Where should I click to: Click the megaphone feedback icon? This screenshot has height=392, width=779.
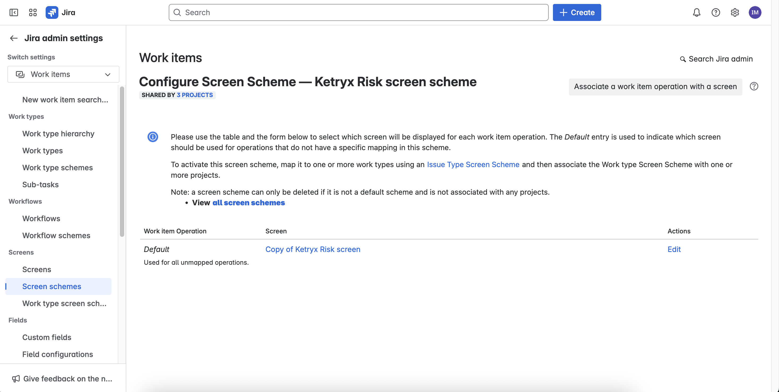point(16,379)
